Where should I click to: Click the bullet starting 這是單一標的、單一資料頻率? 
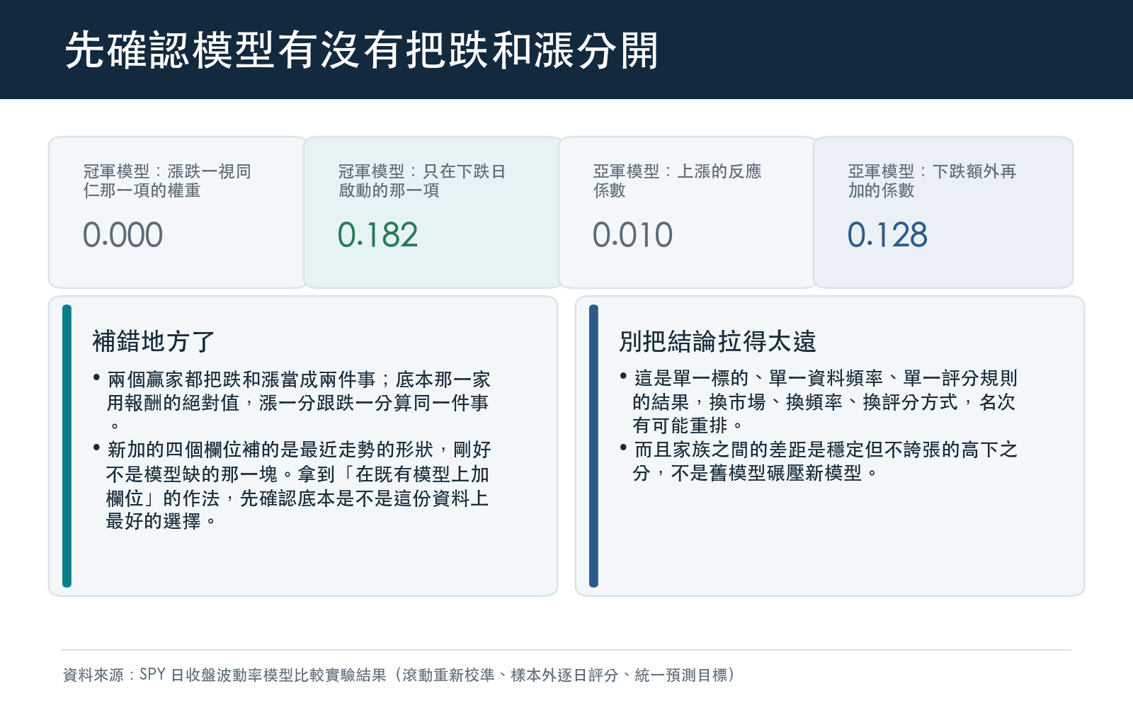point(819,401)
